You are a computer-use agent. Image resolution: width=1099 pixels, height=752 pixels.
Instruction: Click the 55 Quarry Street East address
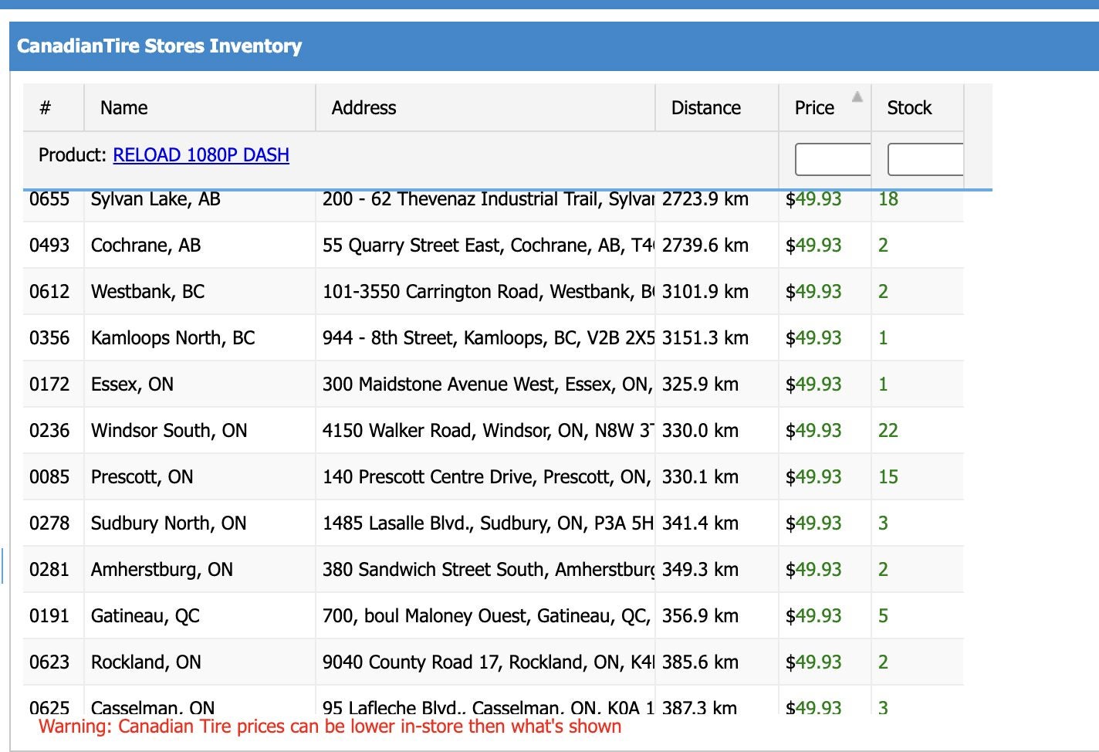488,246
